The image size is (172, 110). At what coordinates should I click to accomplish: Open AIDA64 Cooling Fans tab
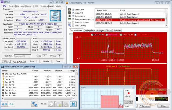click(x=89, y=30)
